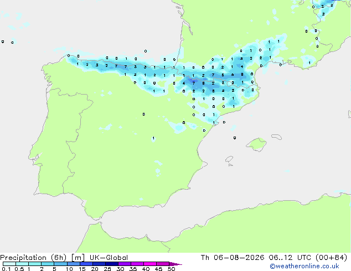351x271 pixels.
Task: Select the 5–10 light blue legend swatch
Action: pos(60,264)
